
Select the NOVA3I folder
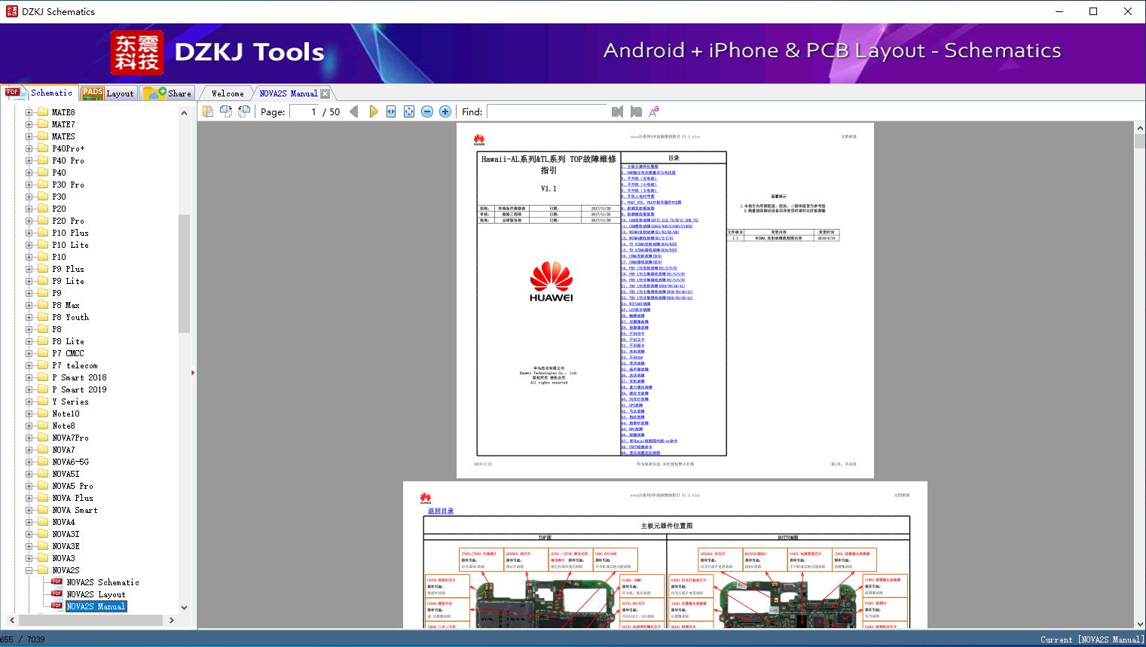tap(66, 534)
